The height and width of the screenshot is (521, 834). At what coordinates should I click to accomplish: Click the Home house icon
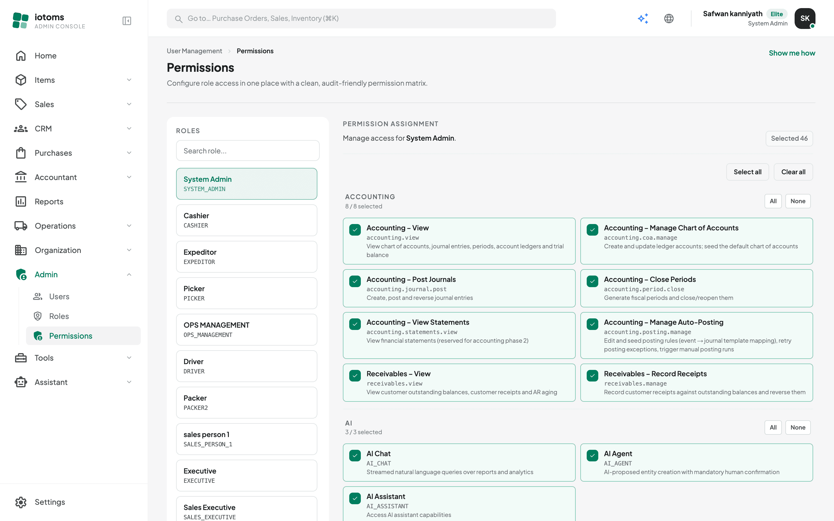click(21, 56)
